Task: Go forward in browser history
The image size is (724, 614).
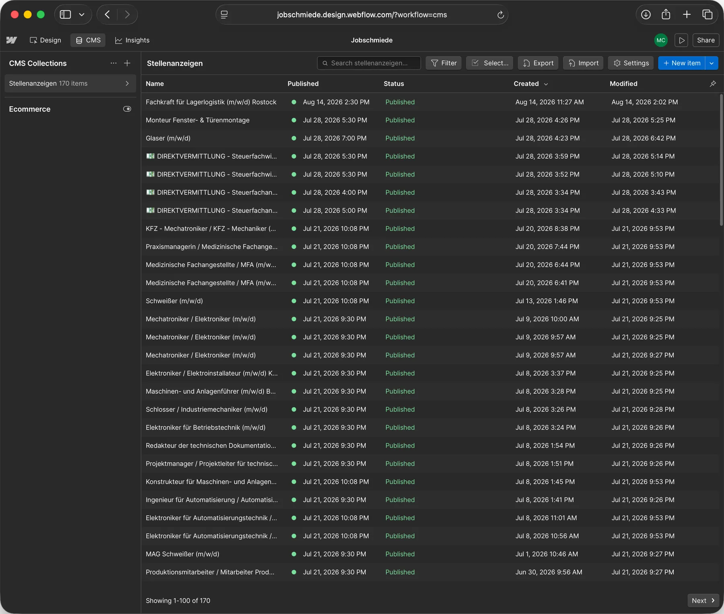Action: [x=127, y=14]
